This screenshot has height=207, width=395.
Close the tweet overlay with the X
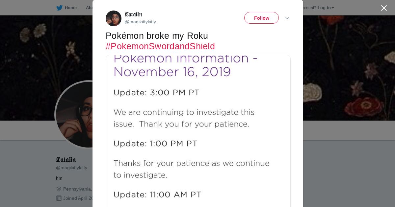click(384, 8)
